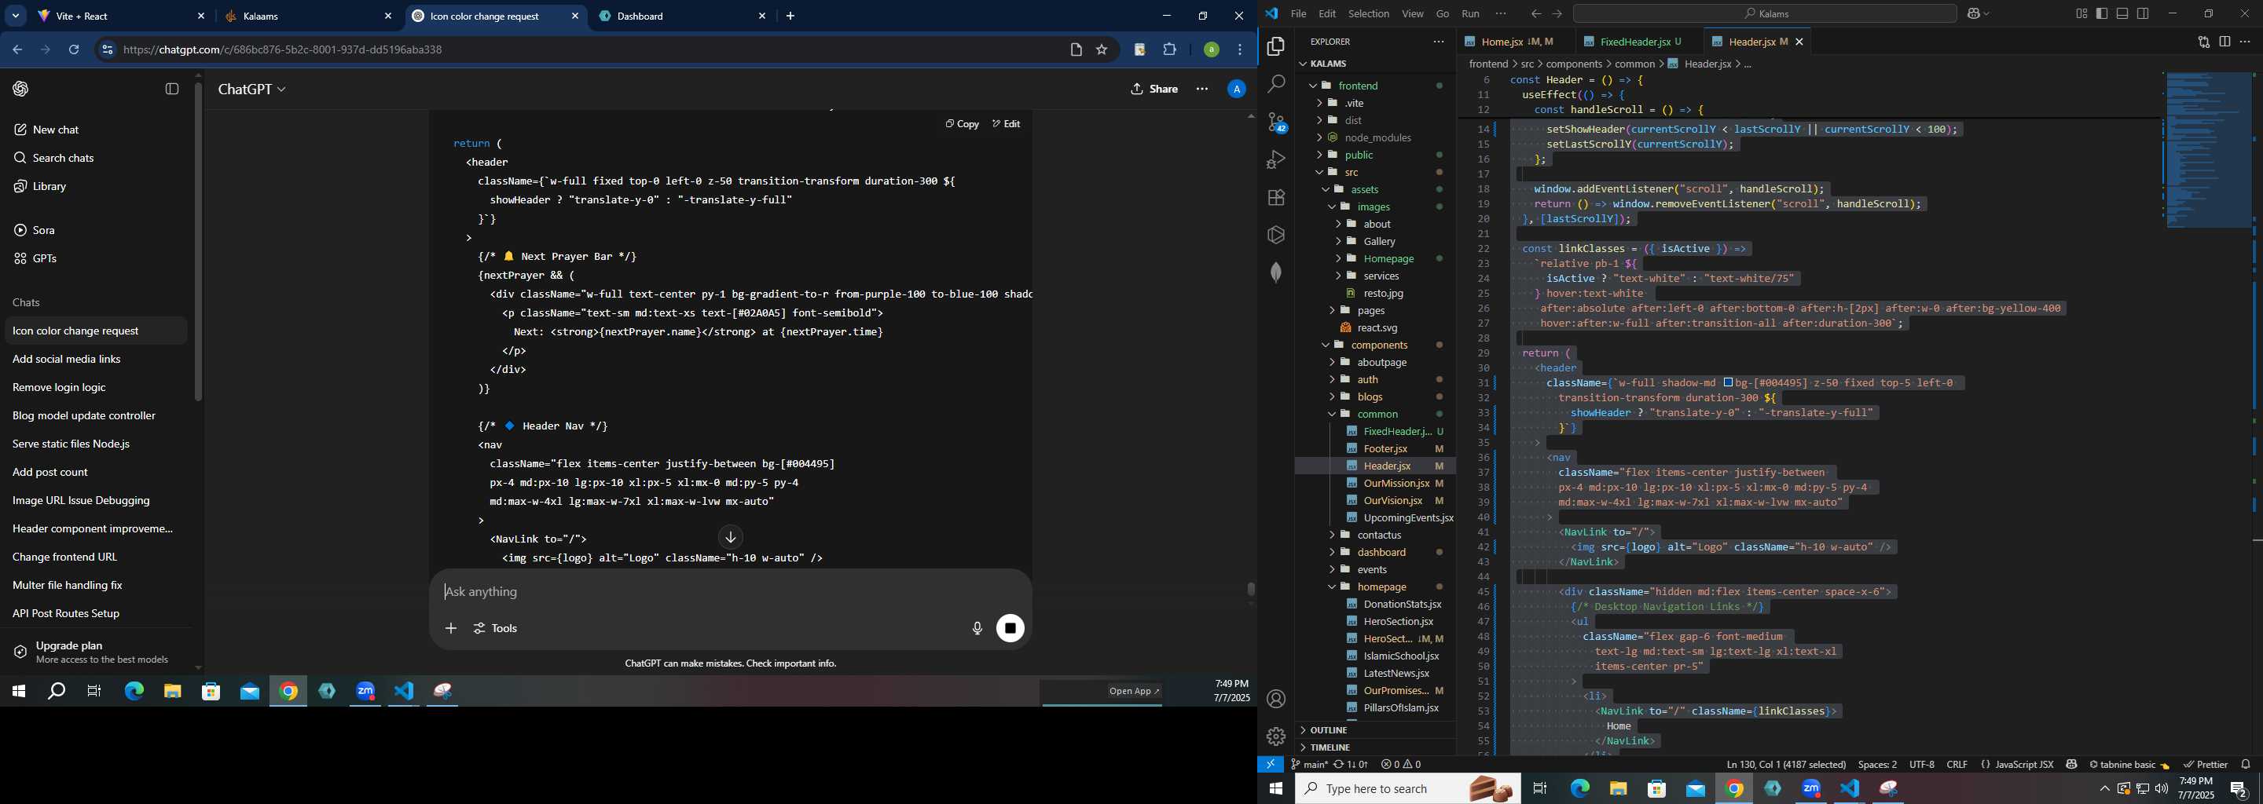Open the ChatGPT model selector dropdown
Image resolution: width=2263 pixels, height=804 pixels.
coord(252,90)
